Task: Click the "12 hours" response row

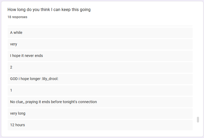Action: pos(100,125)
